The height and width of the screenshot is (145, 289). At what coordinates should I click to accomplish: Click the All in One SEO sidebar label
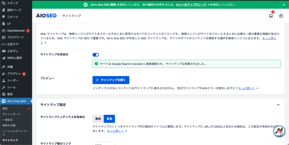(x=16, y=101)
